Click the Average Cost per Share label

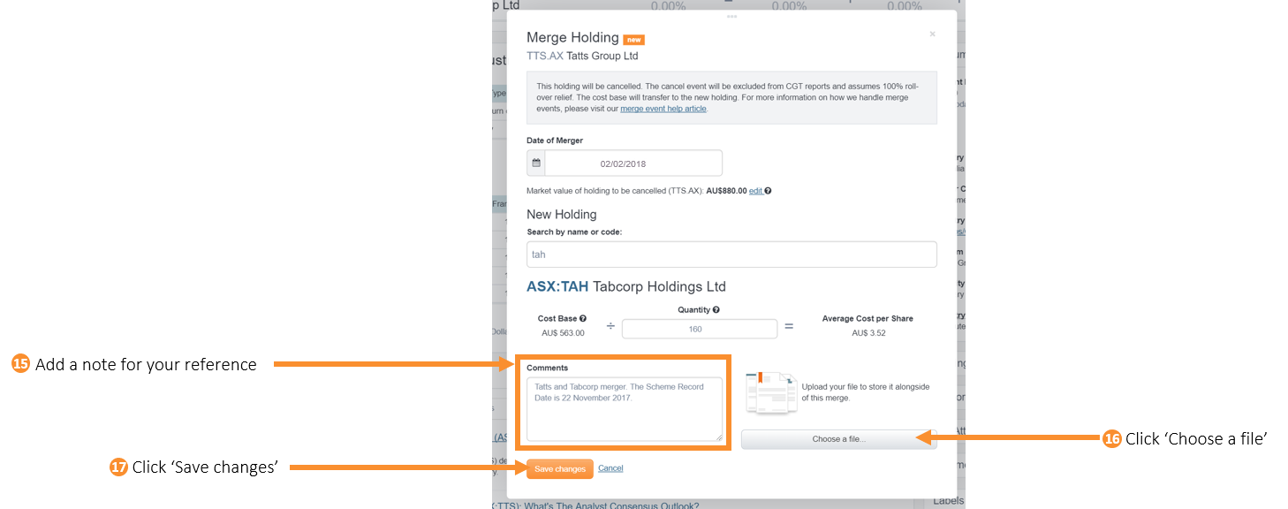click(868, 318)
